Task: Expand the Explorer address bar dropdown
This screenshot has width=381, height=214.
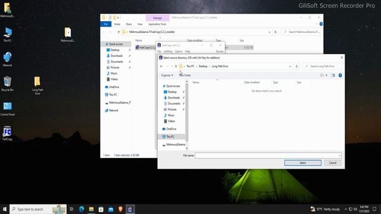Action: pos(269,32)
